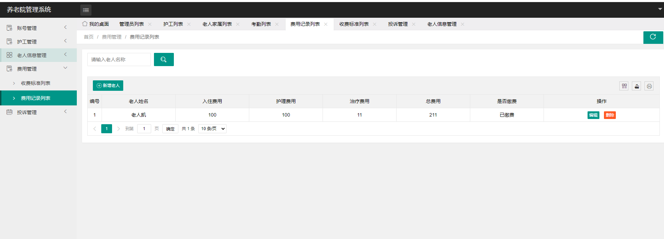Click the 211 total fee cell
Viewport: 664px width, 239px height.
433,115
